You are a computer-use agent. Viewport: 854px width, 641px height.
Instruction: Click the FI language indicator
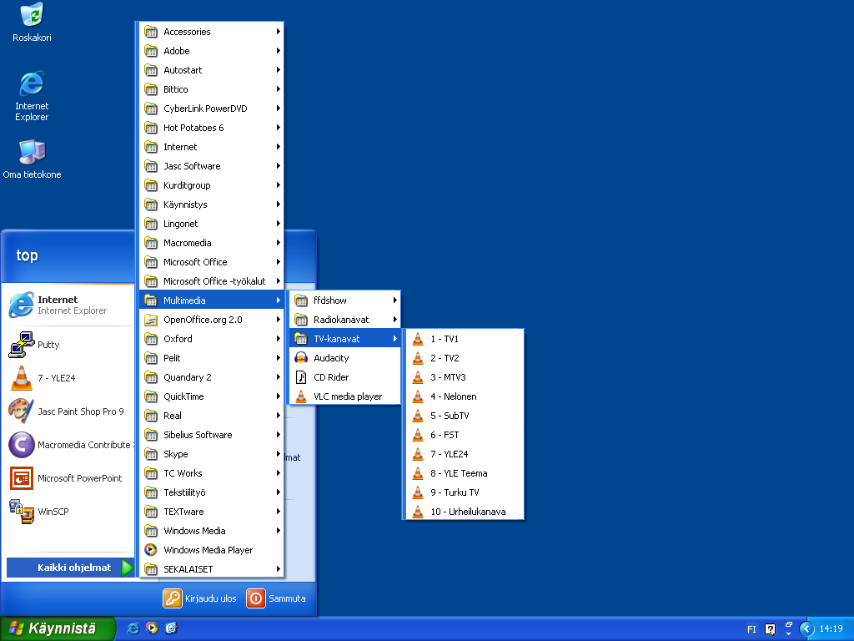(x=751, y=629)
